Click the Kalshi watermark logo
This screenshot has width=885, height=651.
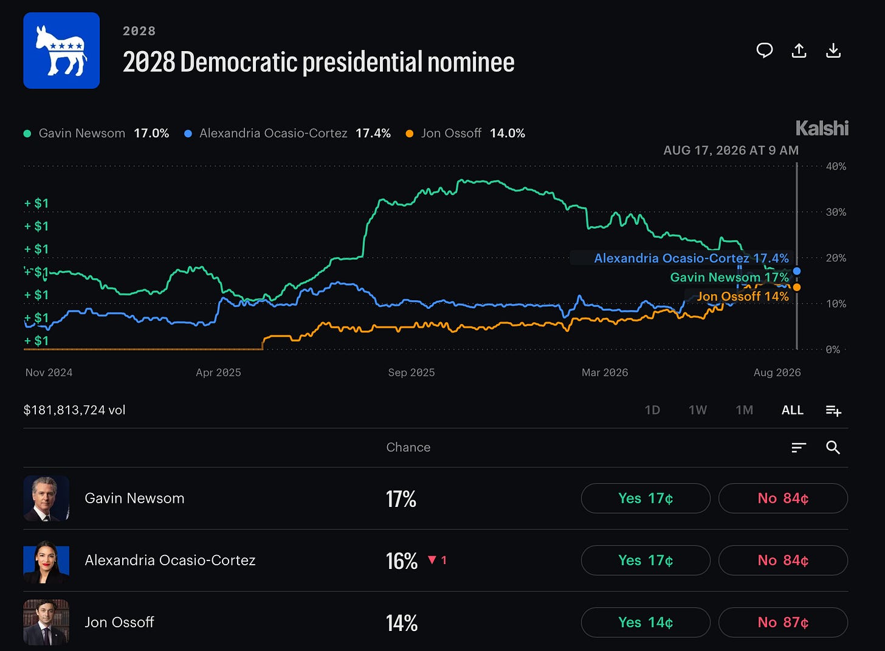click(x=822, y=128)
